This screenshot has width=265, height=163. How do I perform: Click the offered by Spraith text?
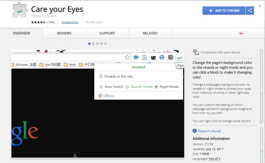click(44, 16)
